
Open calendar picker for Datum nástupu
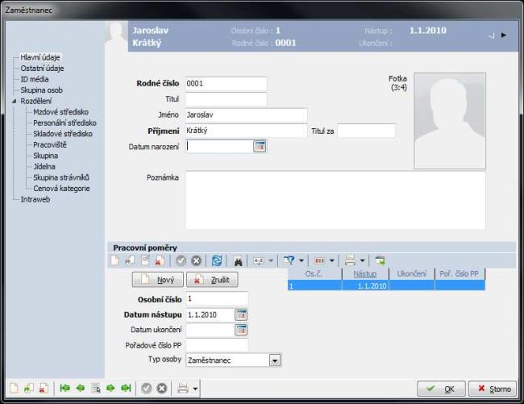pos(241,314)
